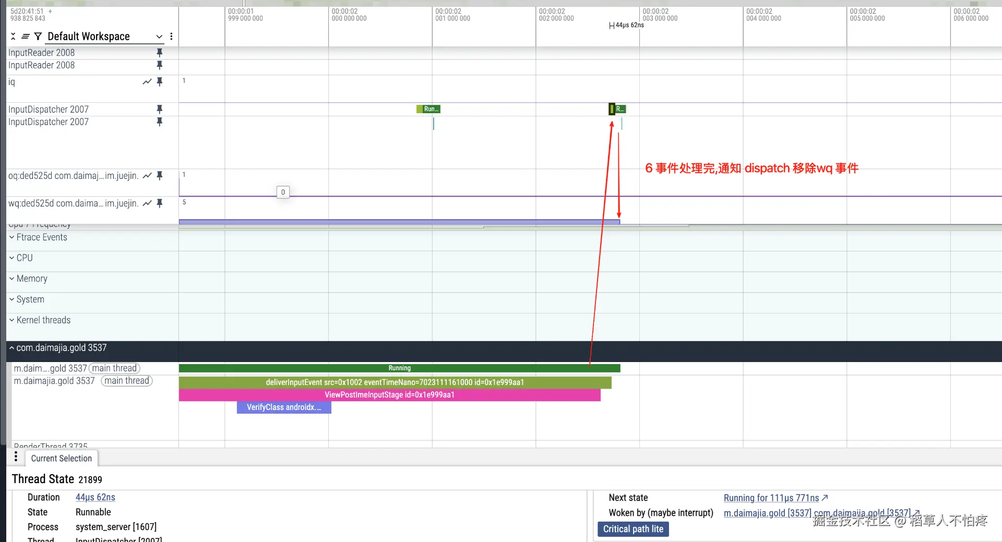Collapse the com.daimajia.gold 3537 process group

pyautogui.click(x=57, y=348)
